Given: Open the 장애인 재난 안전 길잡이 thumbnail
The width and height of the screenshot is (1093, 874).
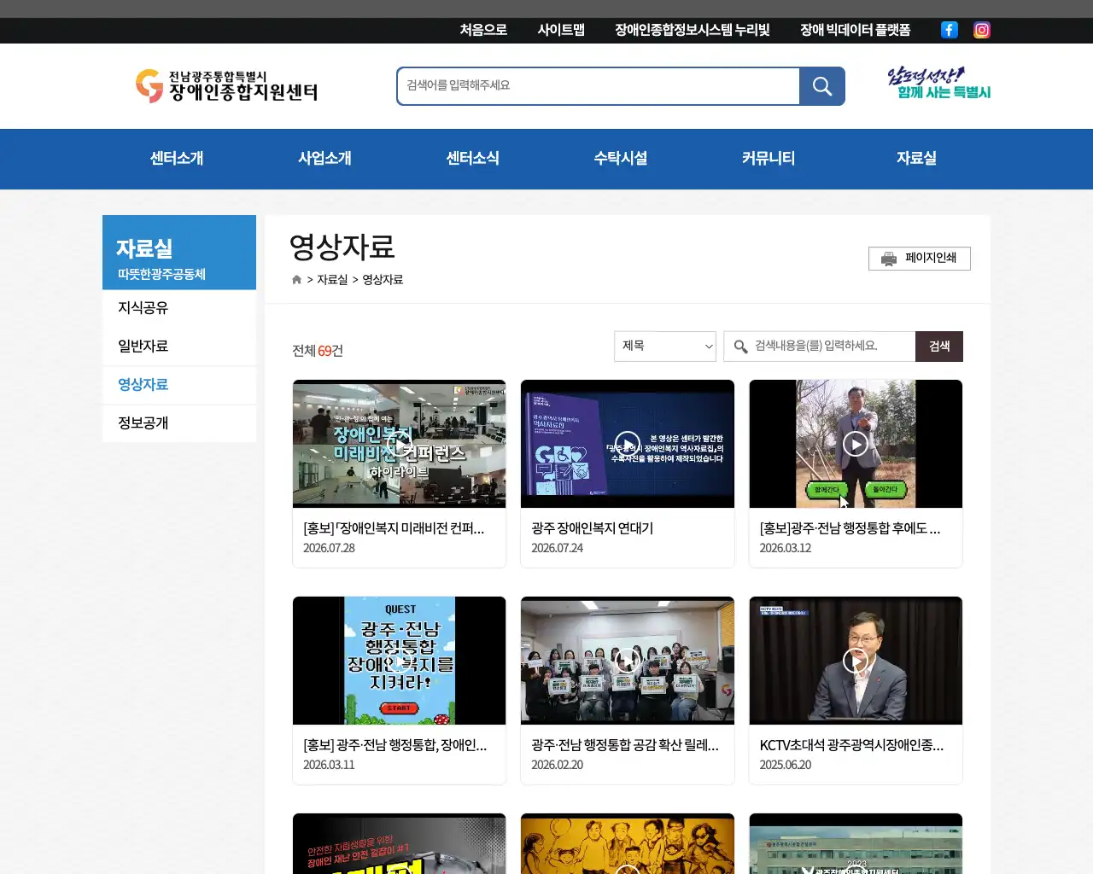Looking at the screenshot, I should point(399,844).
